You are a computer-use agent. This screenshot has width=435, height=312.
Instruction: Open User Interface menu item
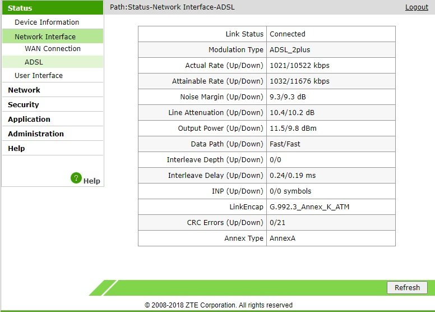coord(39,76)
